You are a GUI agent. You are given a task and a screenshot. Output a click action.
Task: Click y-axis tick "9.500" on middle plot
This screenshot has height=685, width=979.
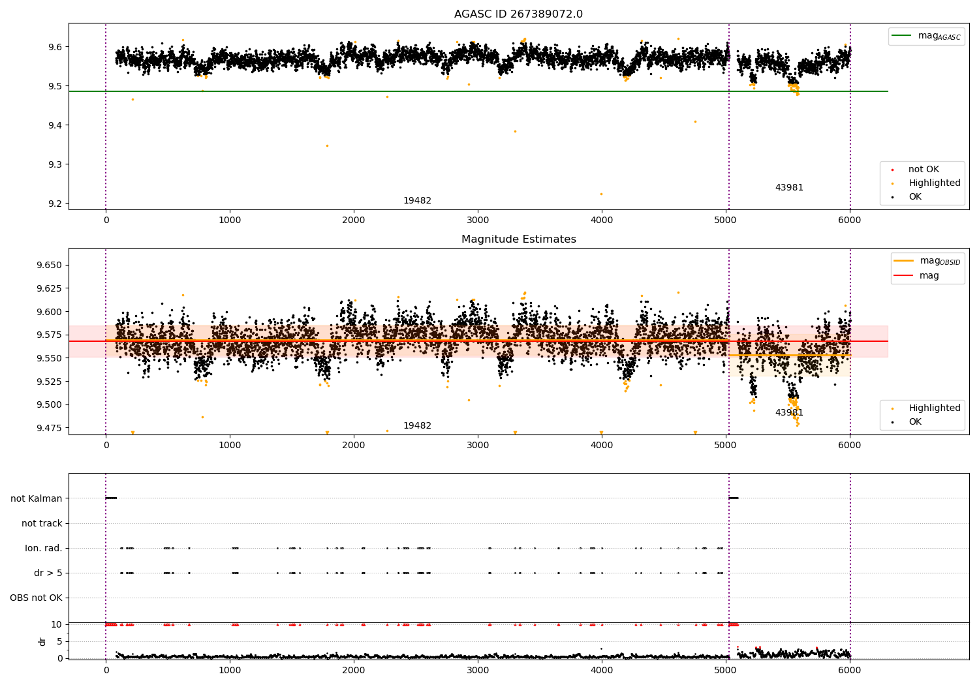point(50,404)
